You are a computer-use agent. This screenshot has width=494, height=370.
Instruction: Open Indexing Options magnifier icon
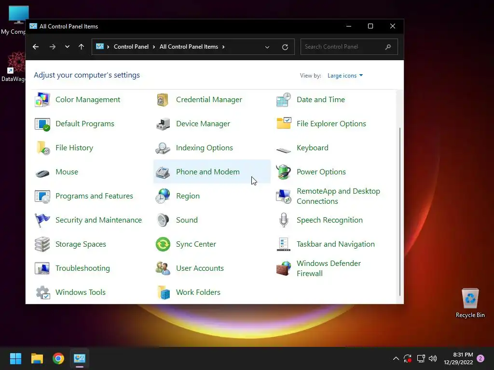tap(163, 148)
